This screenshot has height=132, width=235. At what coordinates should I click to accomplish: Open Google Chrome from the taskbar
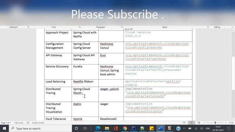[x=125, y=128]
